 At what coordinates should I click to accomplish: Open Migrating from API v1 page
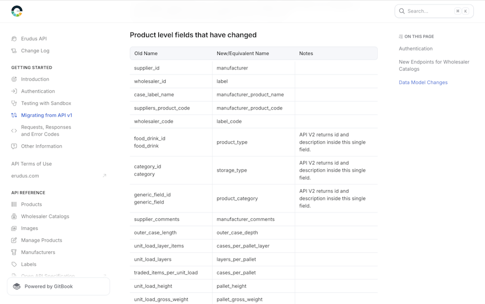[x=47, y=115]
